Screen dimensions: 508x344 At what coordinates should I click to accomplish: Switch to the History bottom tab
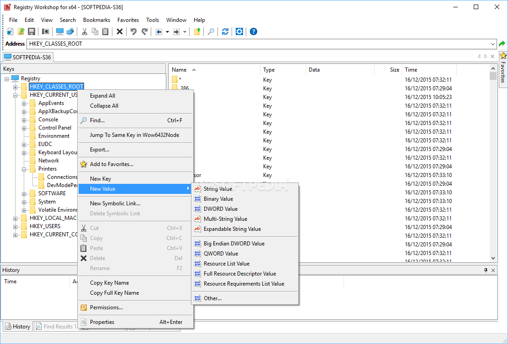pyautogui.click(x=18, y=327)
